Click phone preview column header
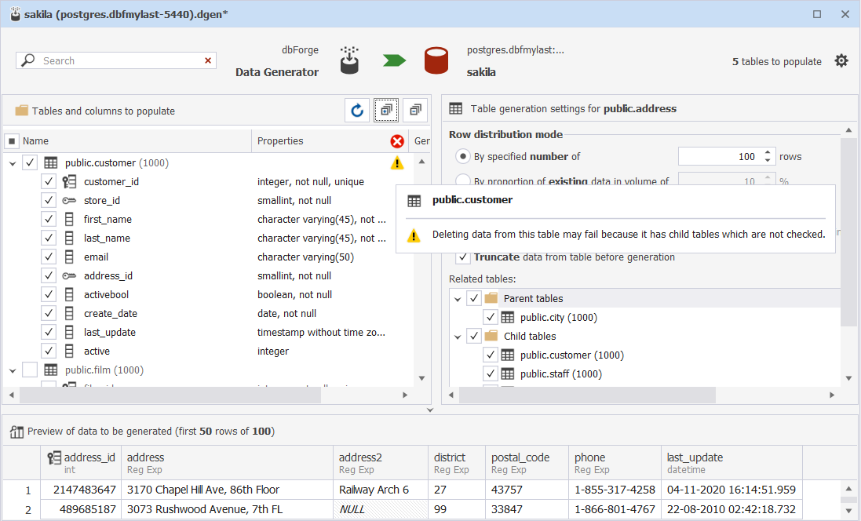Image resolution: width=861 pixels, height=521 pixels. pyautogui.click(x=615, y=463)
